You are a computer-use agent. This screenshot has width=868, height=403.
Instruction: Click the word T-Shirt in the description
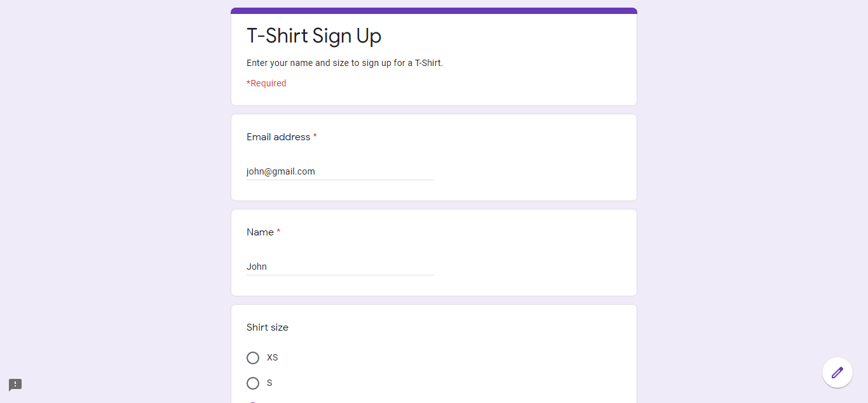tap(428, 63)
